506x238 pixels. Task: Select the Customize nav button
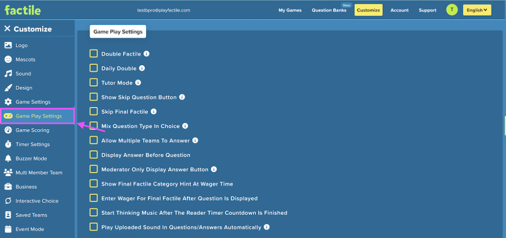pyautogui.click(x=368, y=10)
